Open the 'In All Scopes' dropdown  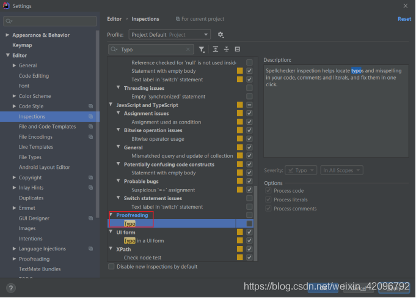coord(341,170)
